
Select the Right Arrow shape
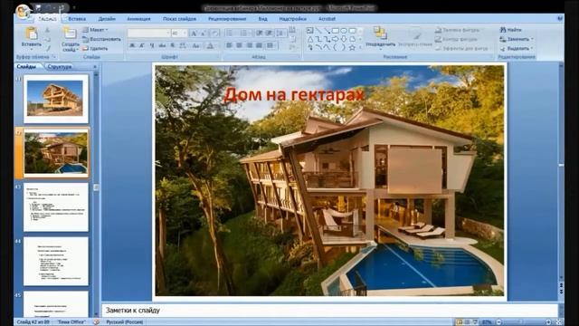[336, 39]
